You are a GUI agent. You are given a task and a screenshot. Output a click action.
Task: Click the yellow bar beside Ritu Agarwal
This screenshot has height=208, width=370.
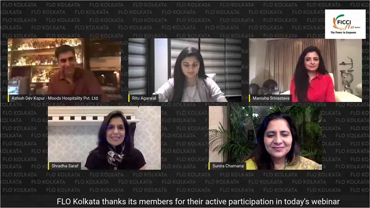point(129,98)
